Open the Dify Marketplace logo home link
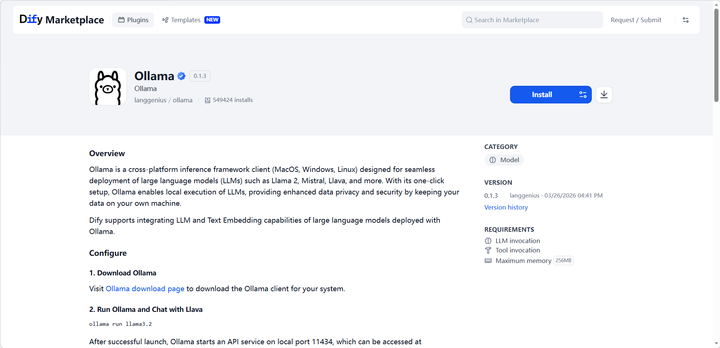The image size is (720, 348). tap(62, 20)
